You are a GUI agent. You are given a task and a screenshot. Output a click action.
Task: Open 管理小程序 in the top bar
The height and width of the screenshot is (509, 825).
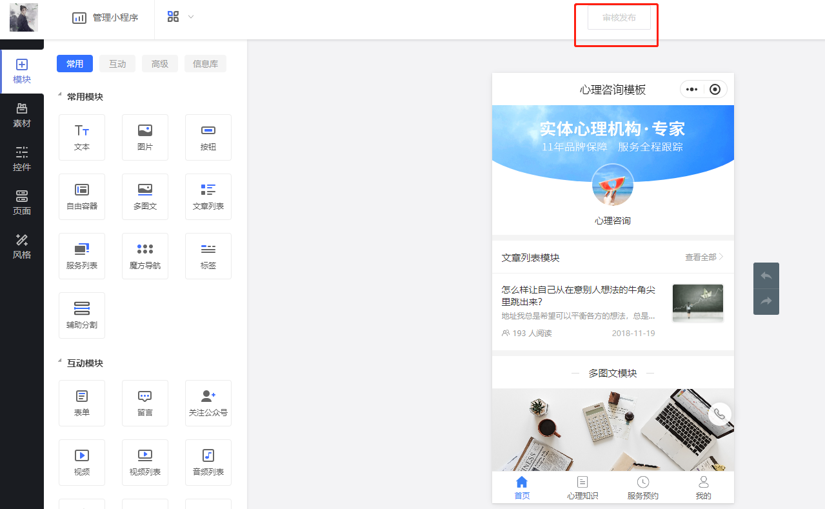[x=105, y=17]
